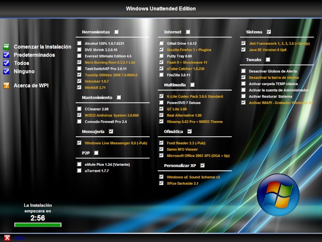322x242 pixels.
Task: Toggle the Herramientas category checkbox
Action: pyautogui.click(x=116, y=32)
